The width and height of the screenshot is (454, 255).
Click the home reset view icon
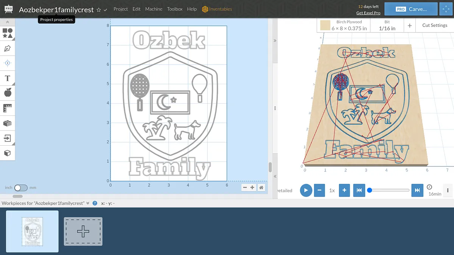[261, 188]
